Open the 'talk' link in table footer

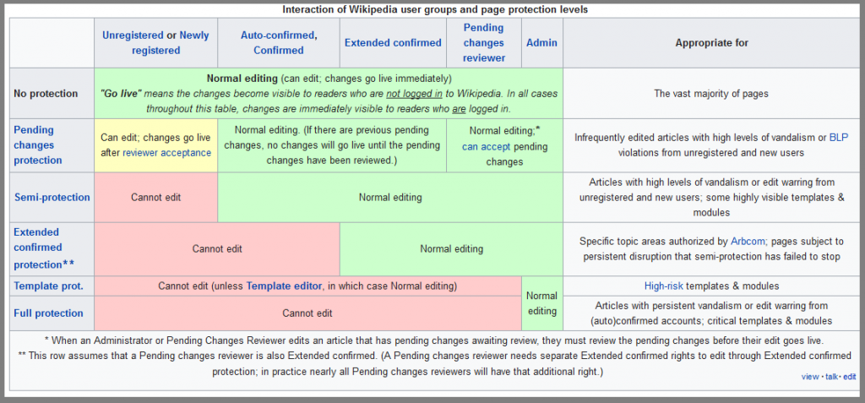click(x=830, y=377)
